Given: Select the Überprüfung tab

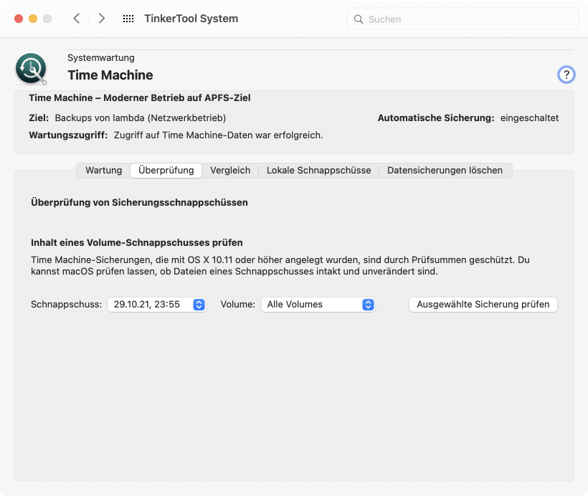Looking at the screenshot, I should tap(166, 170).
